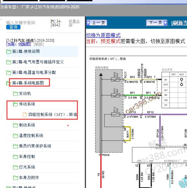Expand the 温度控制系统 subfolder

31,135
